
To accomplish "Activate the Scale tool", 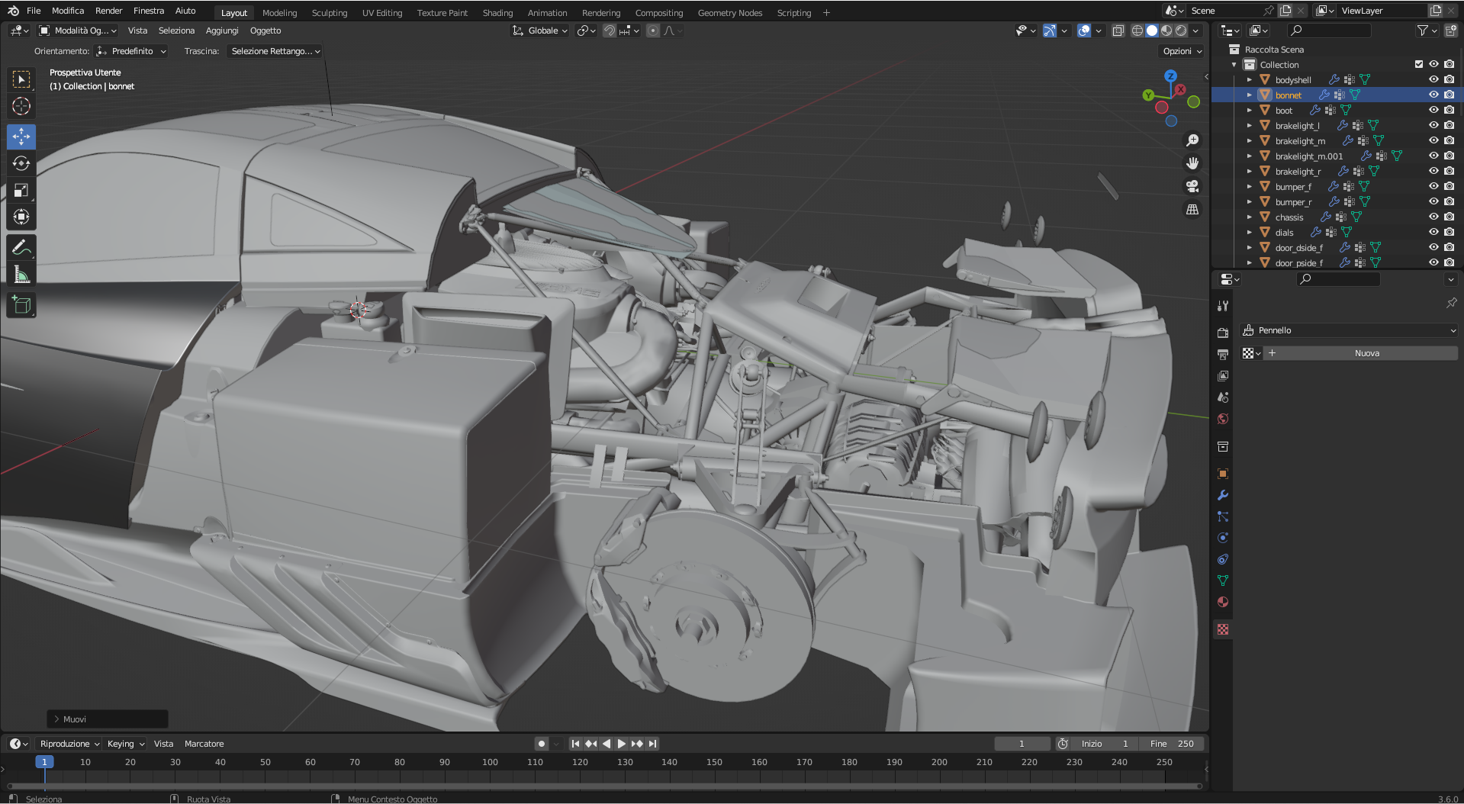I will point(21,191).
